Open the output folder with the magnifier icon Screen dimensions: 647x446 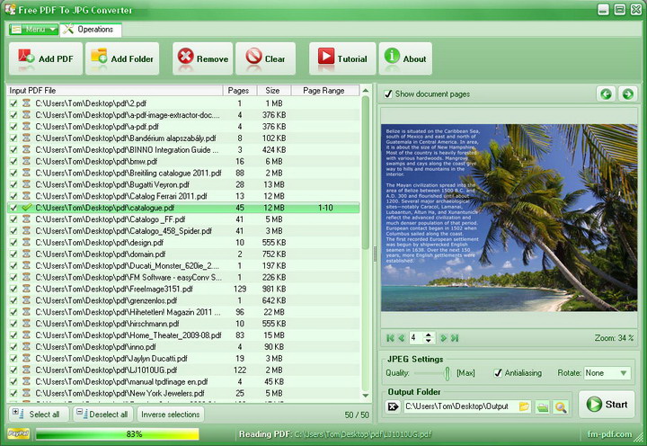point(561,407)
